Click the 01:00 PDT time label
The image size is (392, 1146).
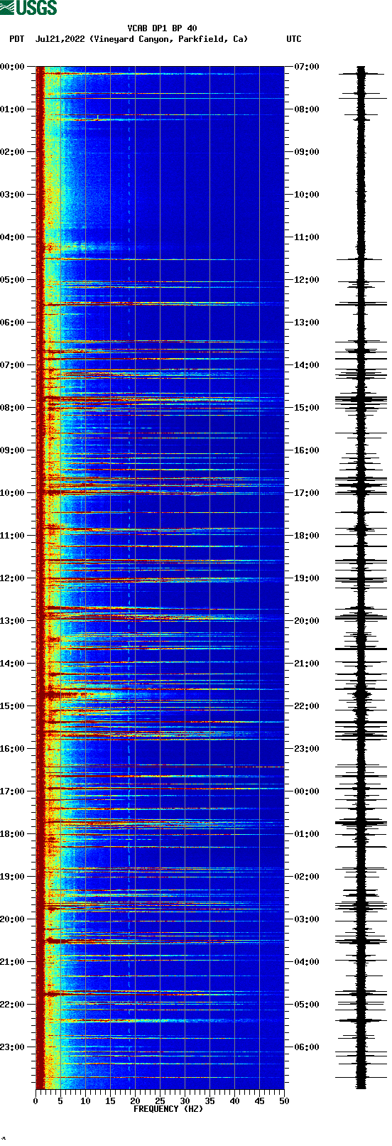pyautogui.click(x=13, y=109)
